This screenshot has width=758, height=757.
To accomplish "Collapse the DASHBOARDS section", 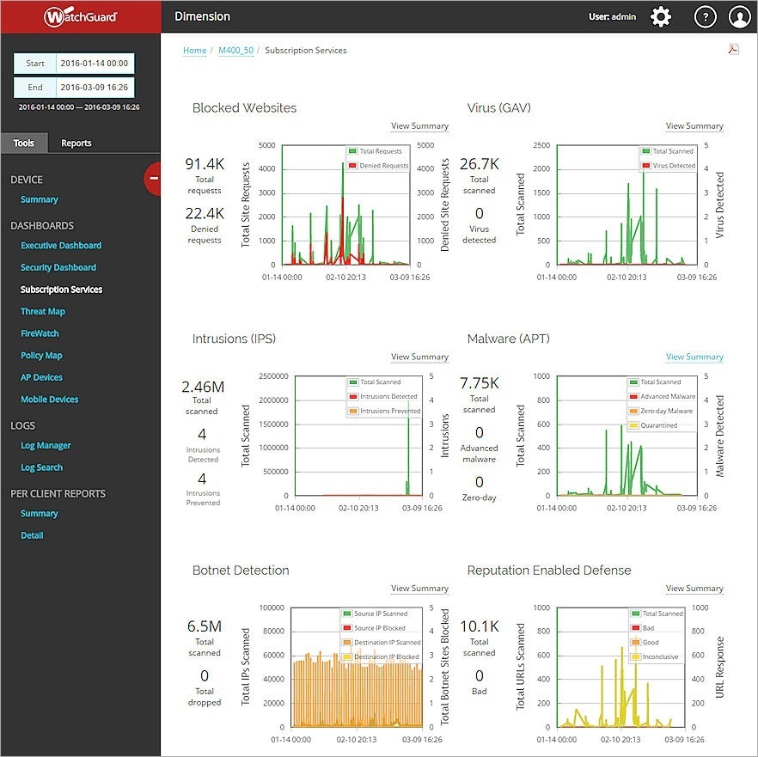I will tap(43, 225).
